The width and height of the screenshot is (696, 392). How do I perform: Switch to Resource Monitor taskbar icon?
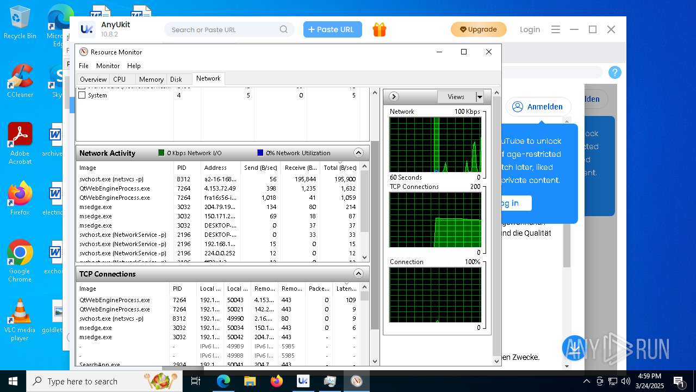pyautogui.click(x=356, y=381)
